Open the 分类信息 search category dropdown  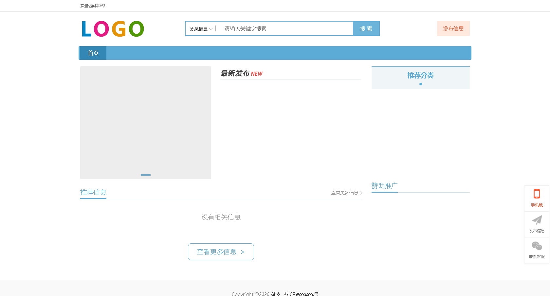[x=201, y=29]
